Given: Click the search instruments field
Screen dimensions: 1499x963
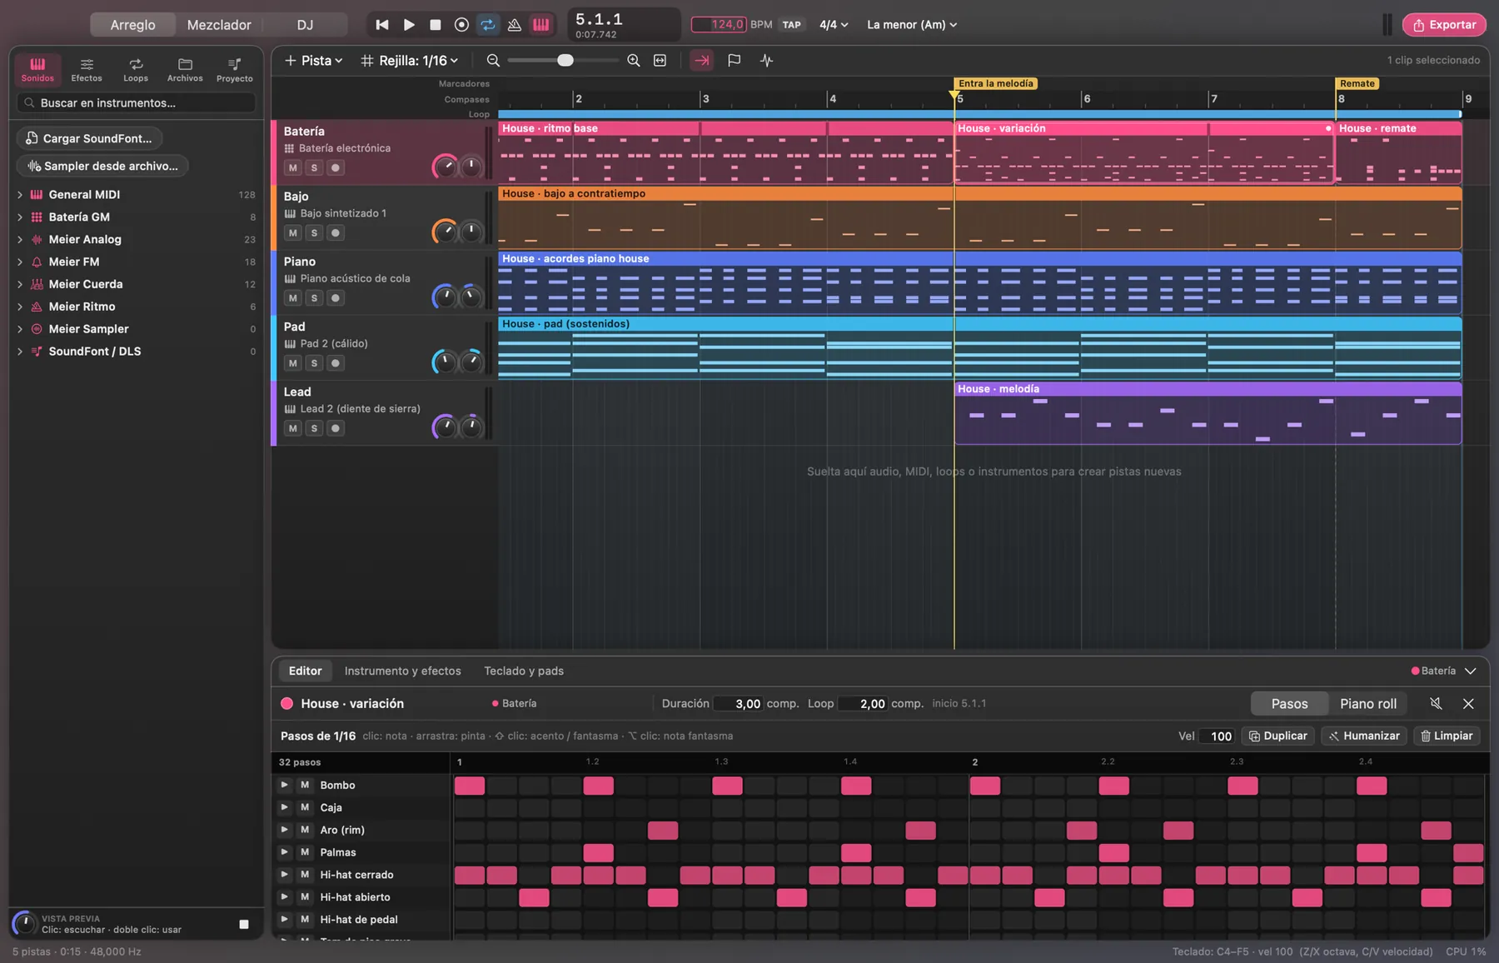Looking at the screenshot, I should click(x=136, y=102).
